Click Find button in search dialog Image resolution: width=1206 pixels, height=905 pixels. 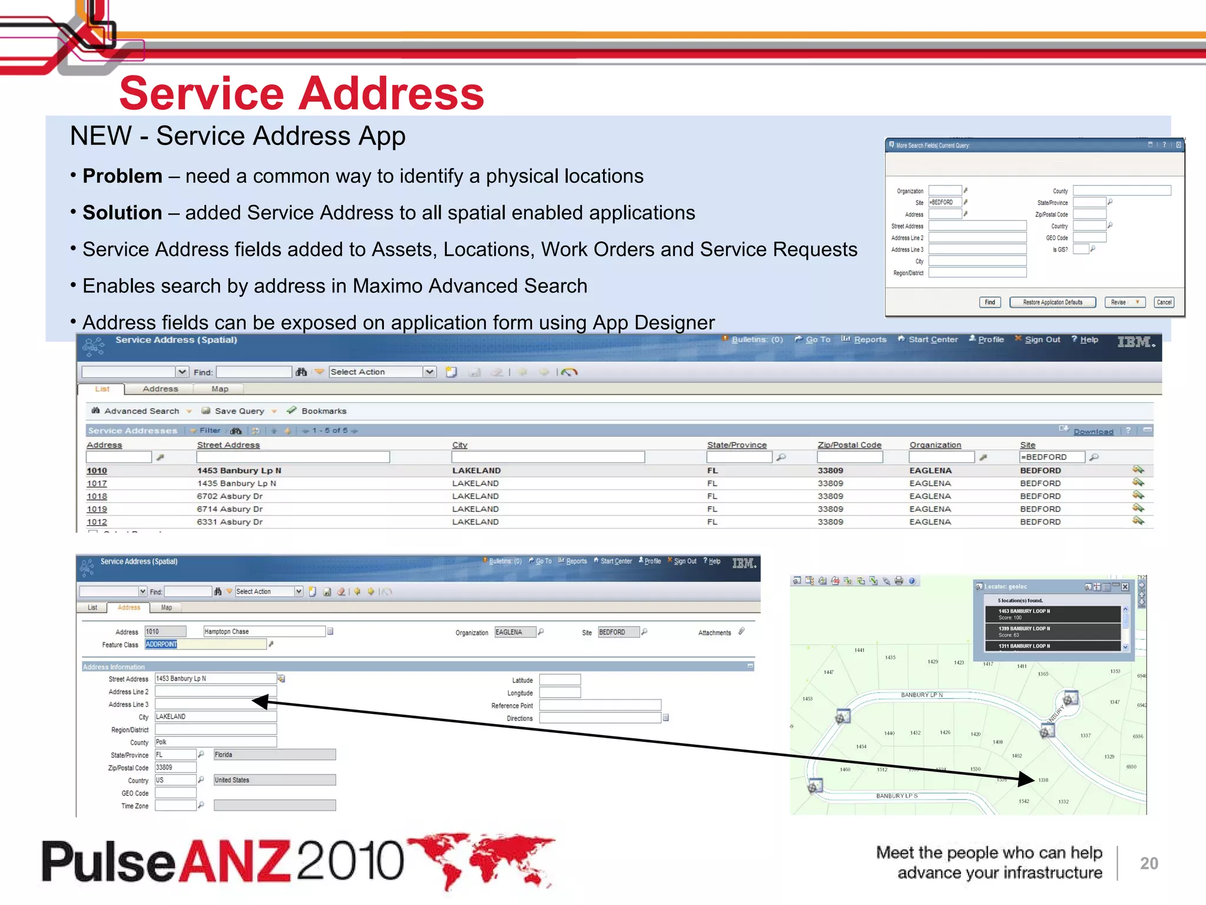click(990, 302)
